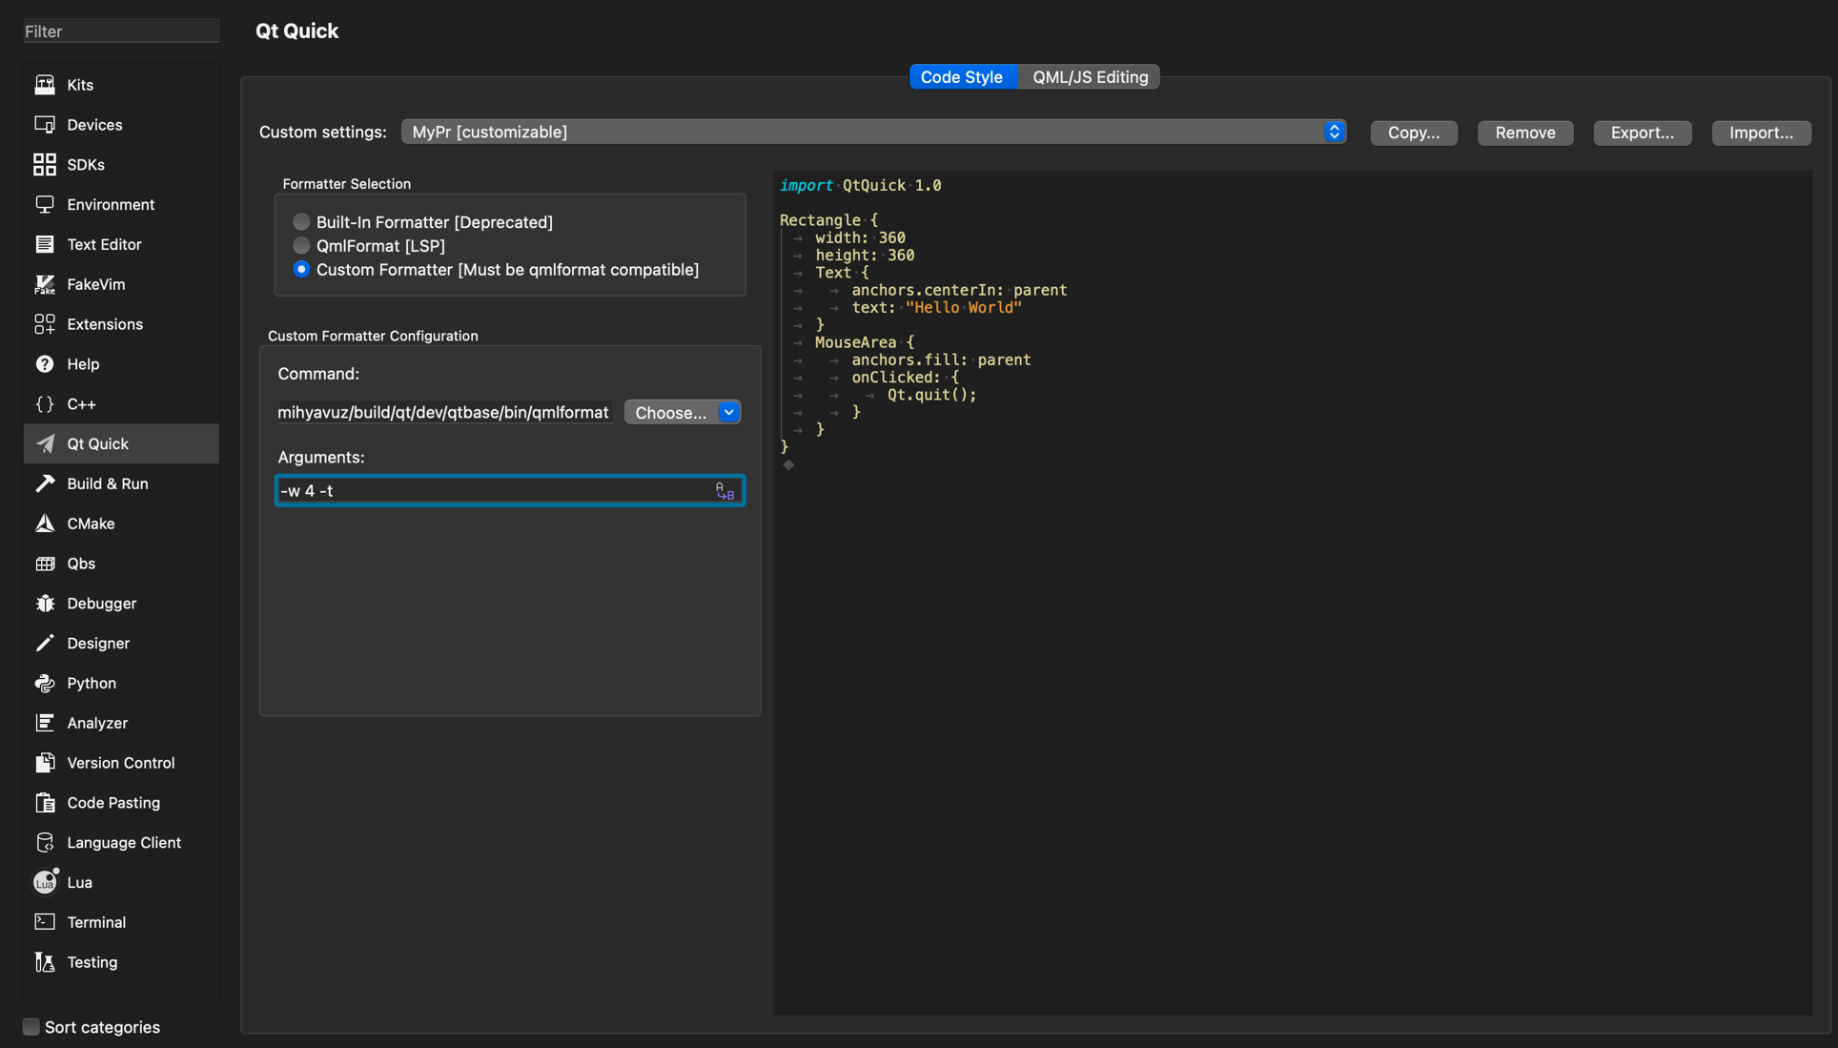Screen dimensions: 1838x1048
Task: Open the Lua settings icon
Action: click(x=45, y=882)
